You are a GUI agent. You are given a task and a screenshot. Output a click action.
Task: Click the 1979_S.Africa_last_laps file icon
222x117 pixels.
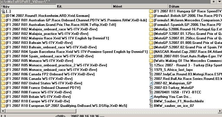(x=151, y=70)
